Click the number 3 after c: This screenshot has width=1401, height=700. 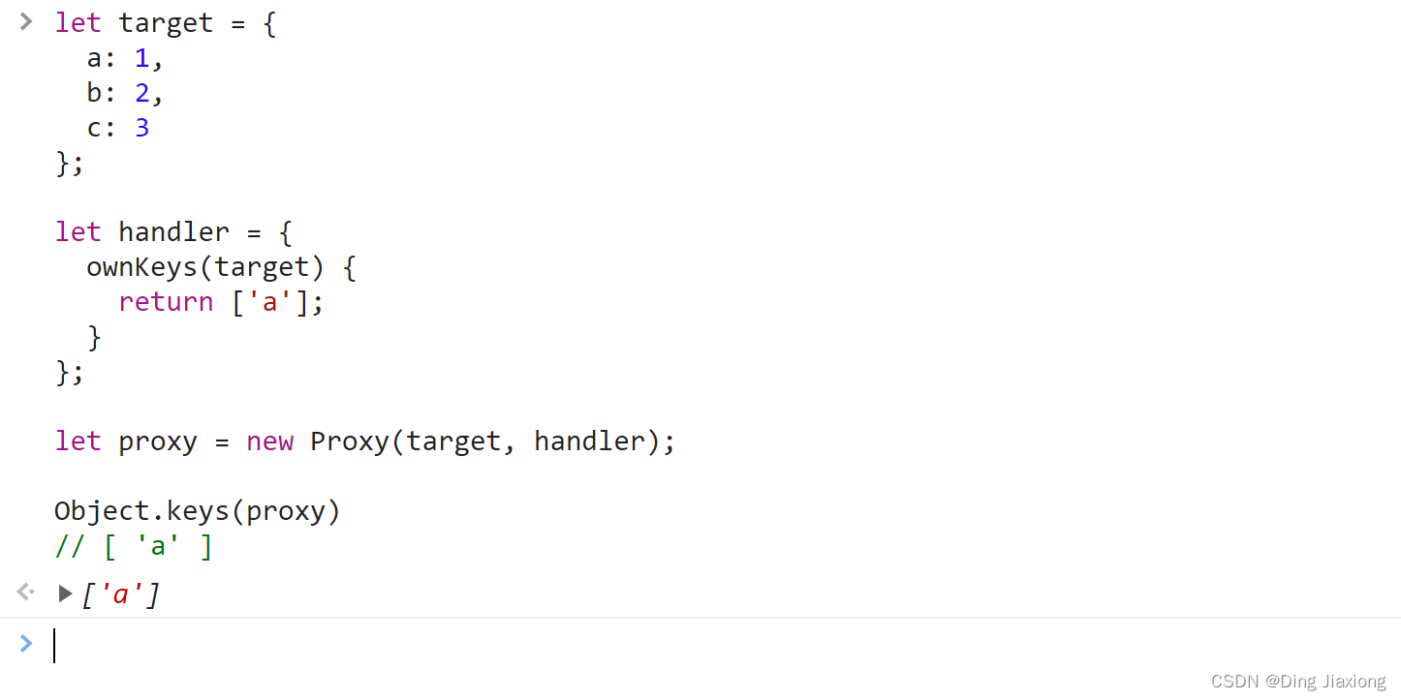click(x=142, y=128)
